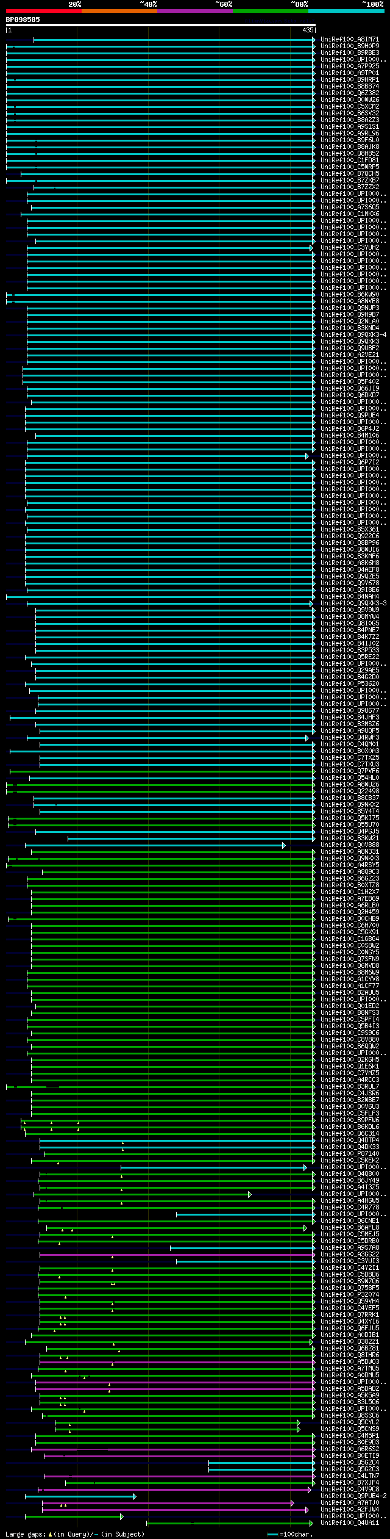Click on UniRef100_A9TP01
The height and width of the screenshot is (1539, 390).
[x=350, y=73]
